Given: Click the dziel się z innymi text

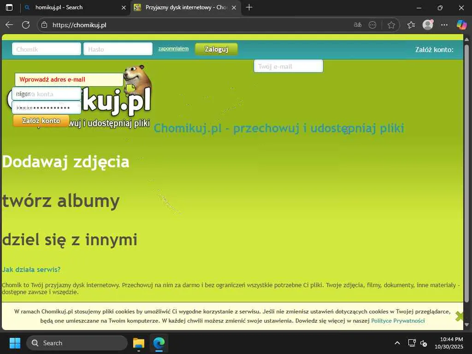Looking at the screenshot, I should click(x=70, y=240).
